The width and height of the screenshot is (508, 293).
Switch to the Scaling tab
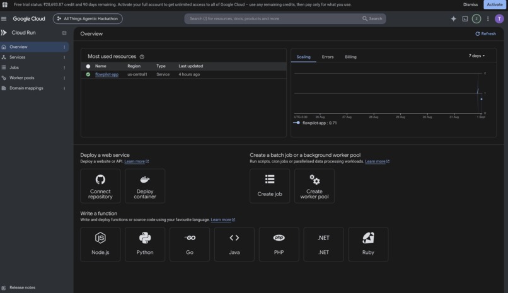pos(303,57)
